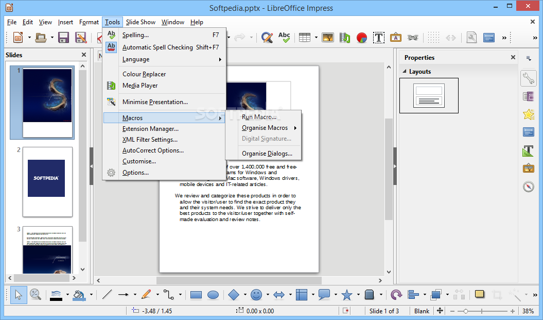This screenshot has width=543, height=320.
Task: Click the document modified indicator in status bar
Action: point(345,311)
